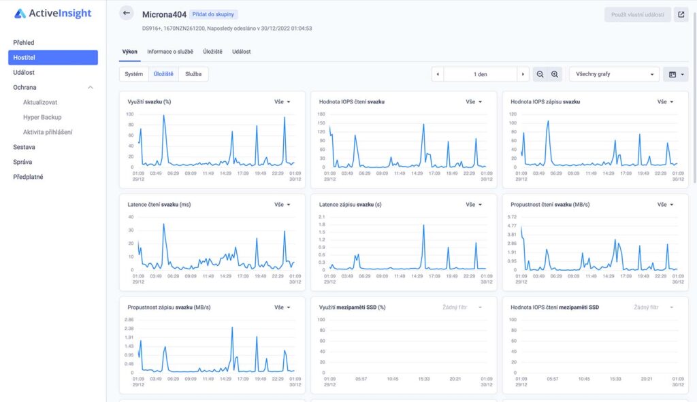Click the Využití mezipaměti SSD (%) title
The width and height of the screenshot is (697, 402).
(x=352, y=307)
